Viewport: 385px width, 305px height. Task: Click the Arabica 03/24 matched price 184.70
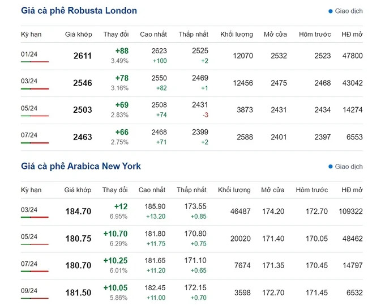coord(78,211)
